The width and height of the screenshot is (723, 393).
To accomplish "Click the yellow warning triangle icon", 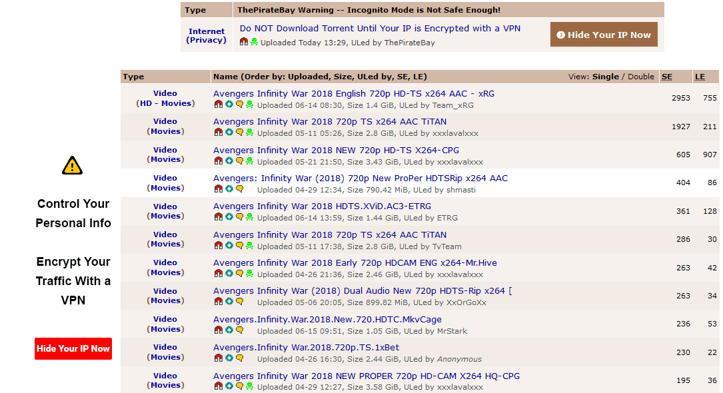I will (x=73, y=166).
